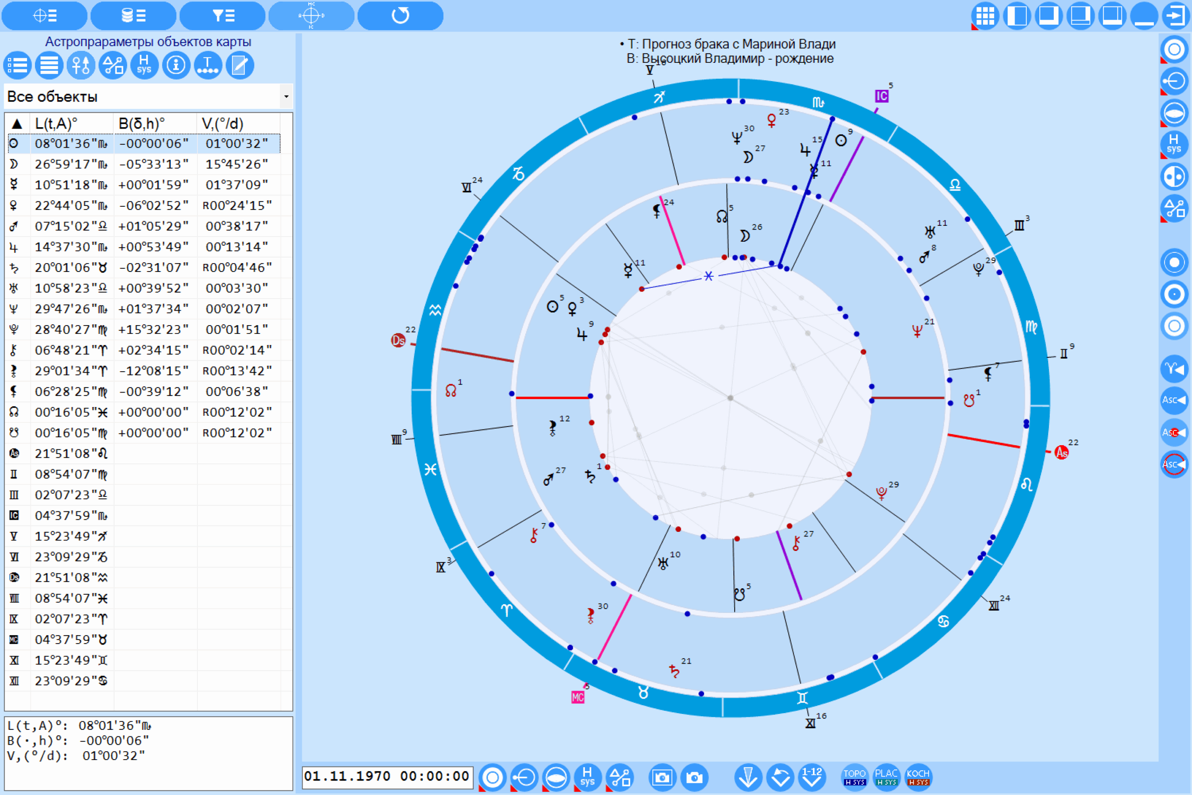1192x795 pixels.
Task: Toggle the Aries-point orientation button on right
Action: pos(1174,368)
